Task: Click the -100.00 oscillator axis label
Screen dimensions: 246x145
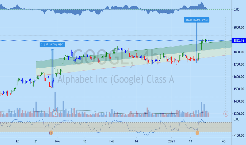Action: pos(239,136)
